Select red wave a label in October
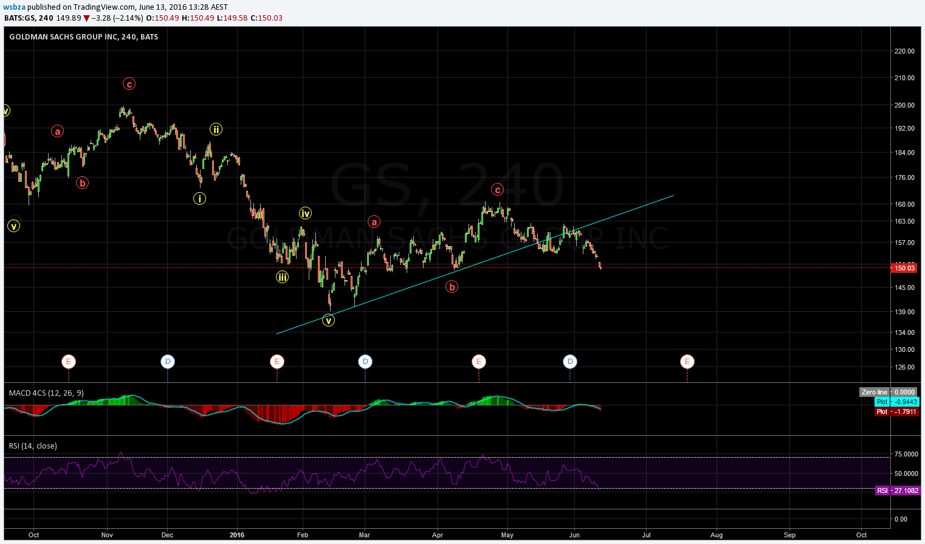This screenshot has width=925, height=544. pos(57,131)
